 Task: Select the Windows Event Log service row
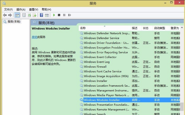coord(97,62)
